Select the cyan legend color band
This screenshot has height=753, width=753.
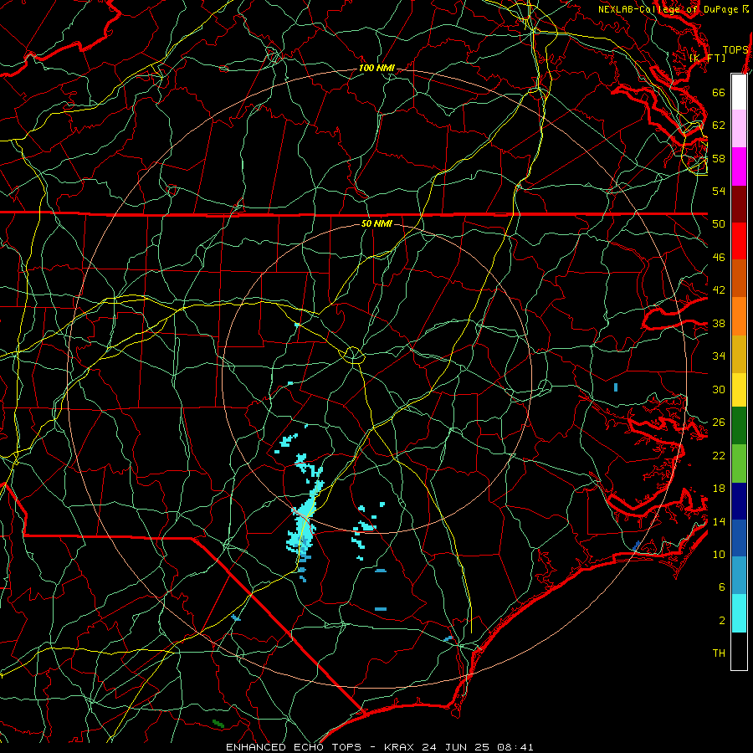[739, 613]
